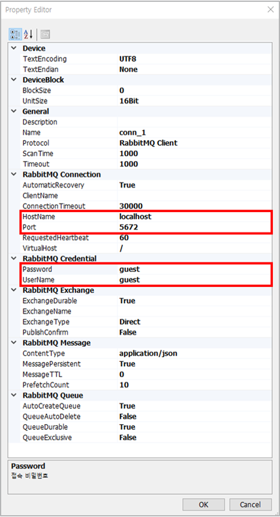The width and height of the screenshot is (280, 517).
Task: Click the OK button
Action: tap(203, 504)
